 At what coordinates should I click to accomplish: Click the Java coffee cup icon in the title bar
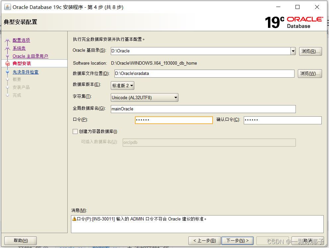click(x=7, y=7)
